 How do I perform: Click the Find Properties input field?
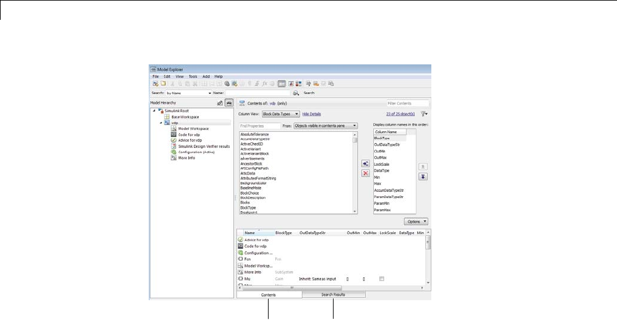pyautogui.click(x=260, y=126)
